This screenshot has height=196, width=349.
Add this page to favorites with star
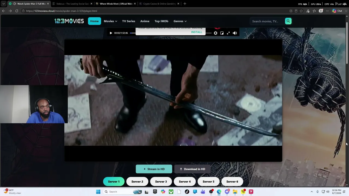pyautogui.click(x=301, y=11)
